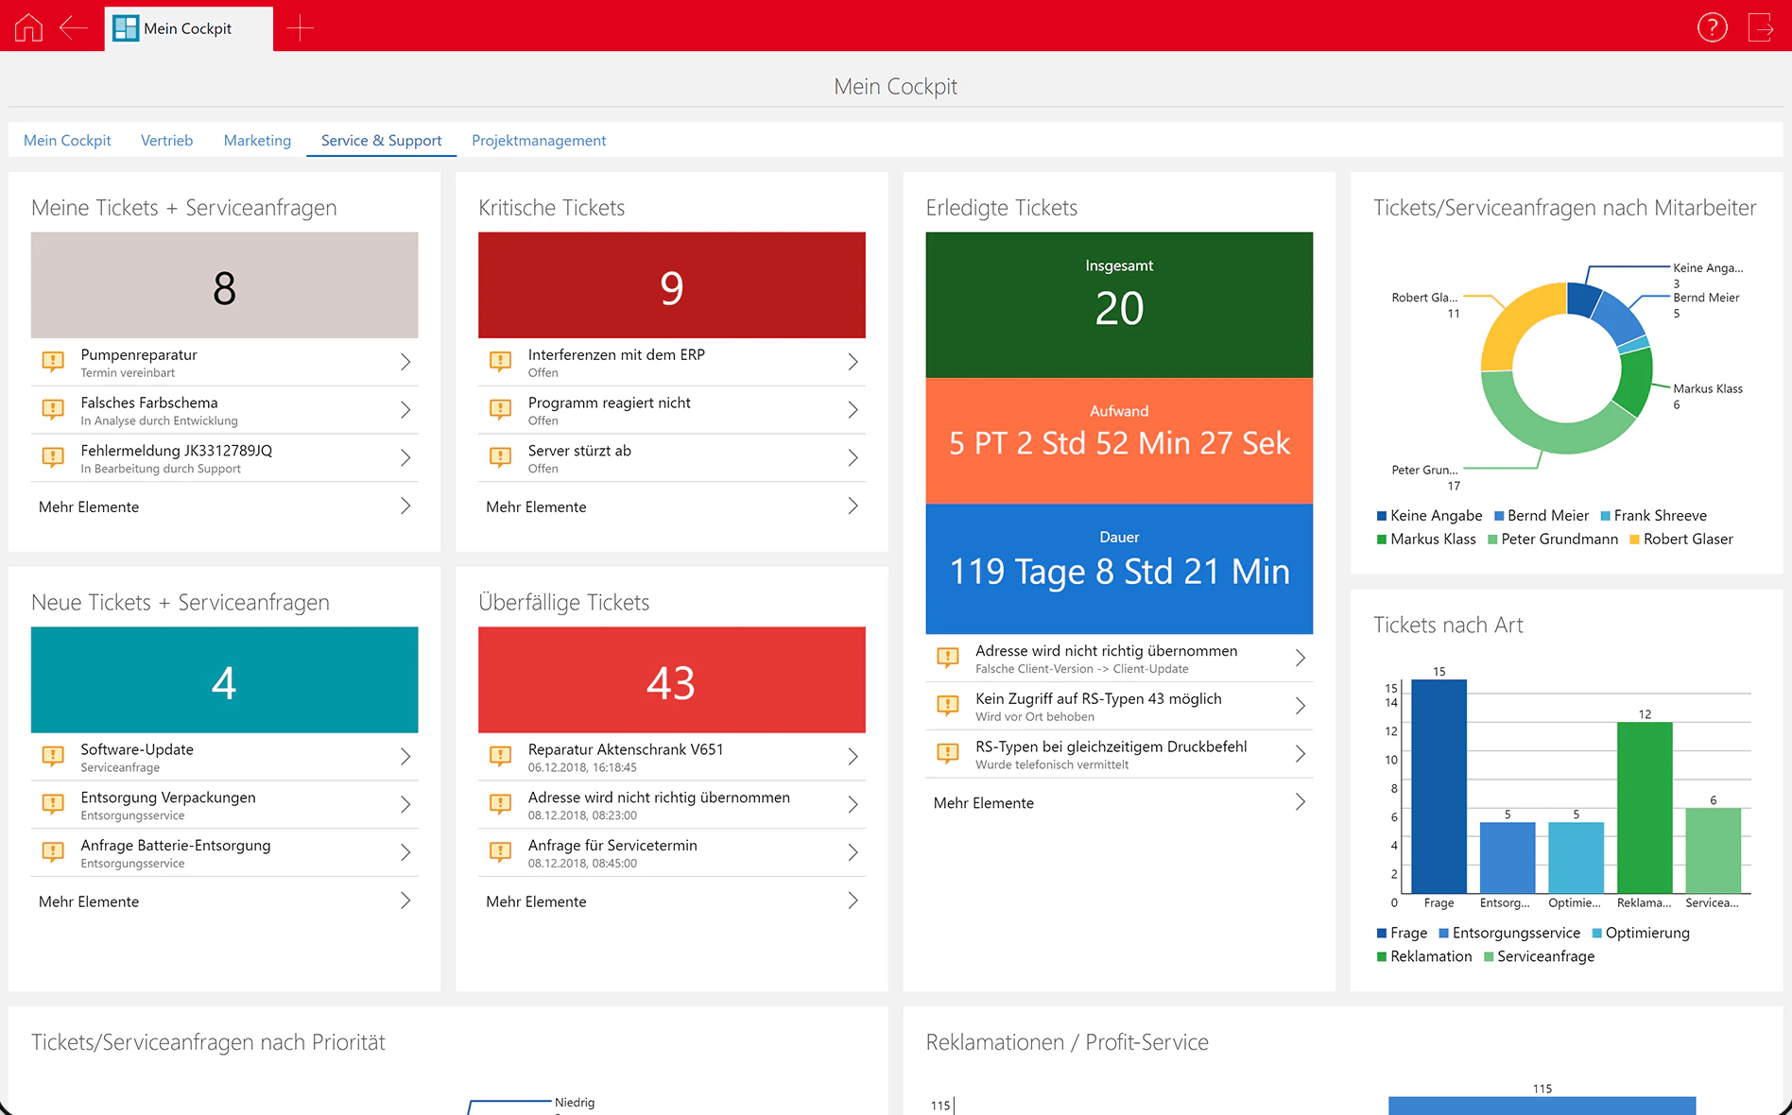Open chevron for Software-Update ticket
Image resolution: width=1792 pixels, height=1115 pixels.
(x=405, y=757)
